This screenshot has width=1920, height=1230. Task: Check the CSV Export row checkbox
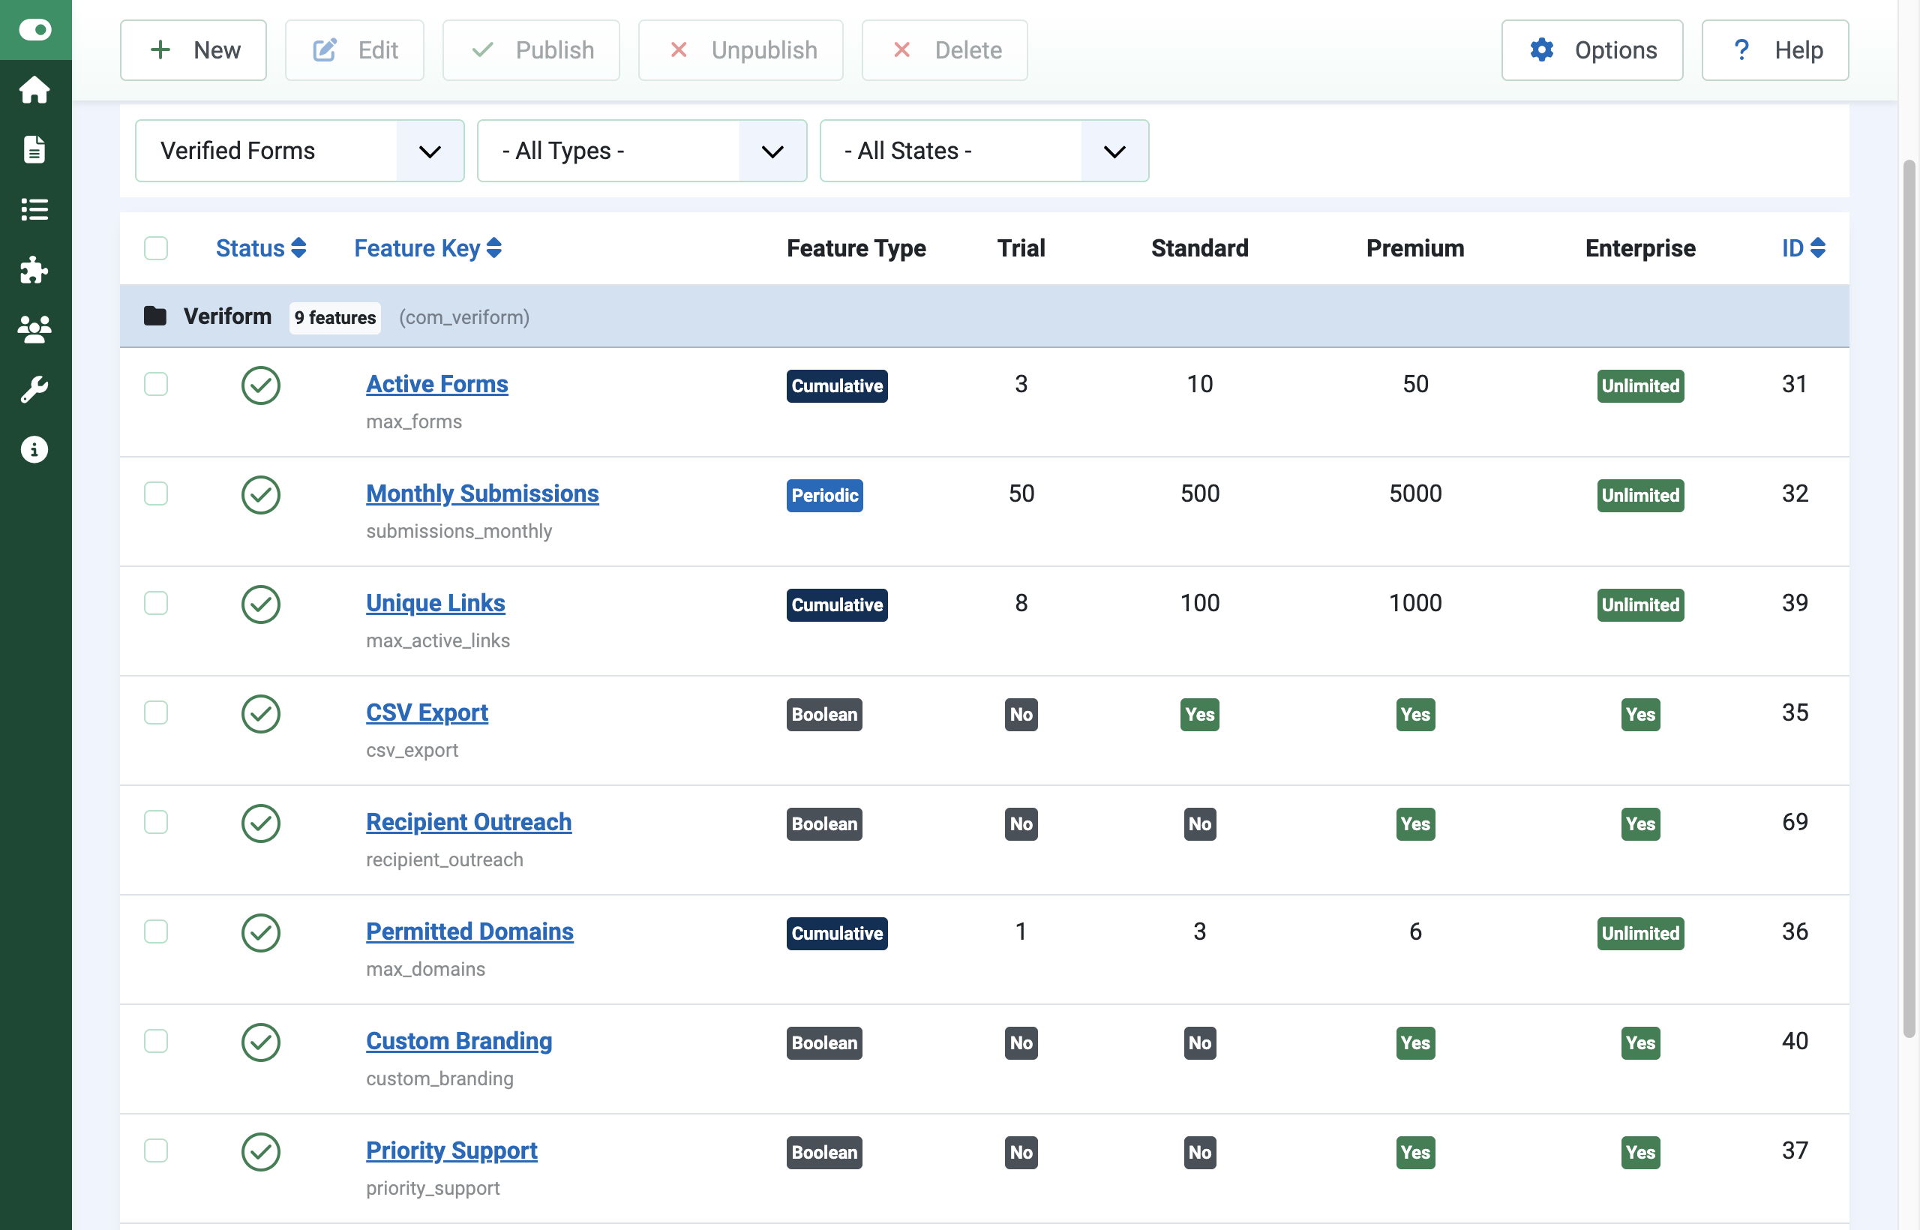coord(156,713)
